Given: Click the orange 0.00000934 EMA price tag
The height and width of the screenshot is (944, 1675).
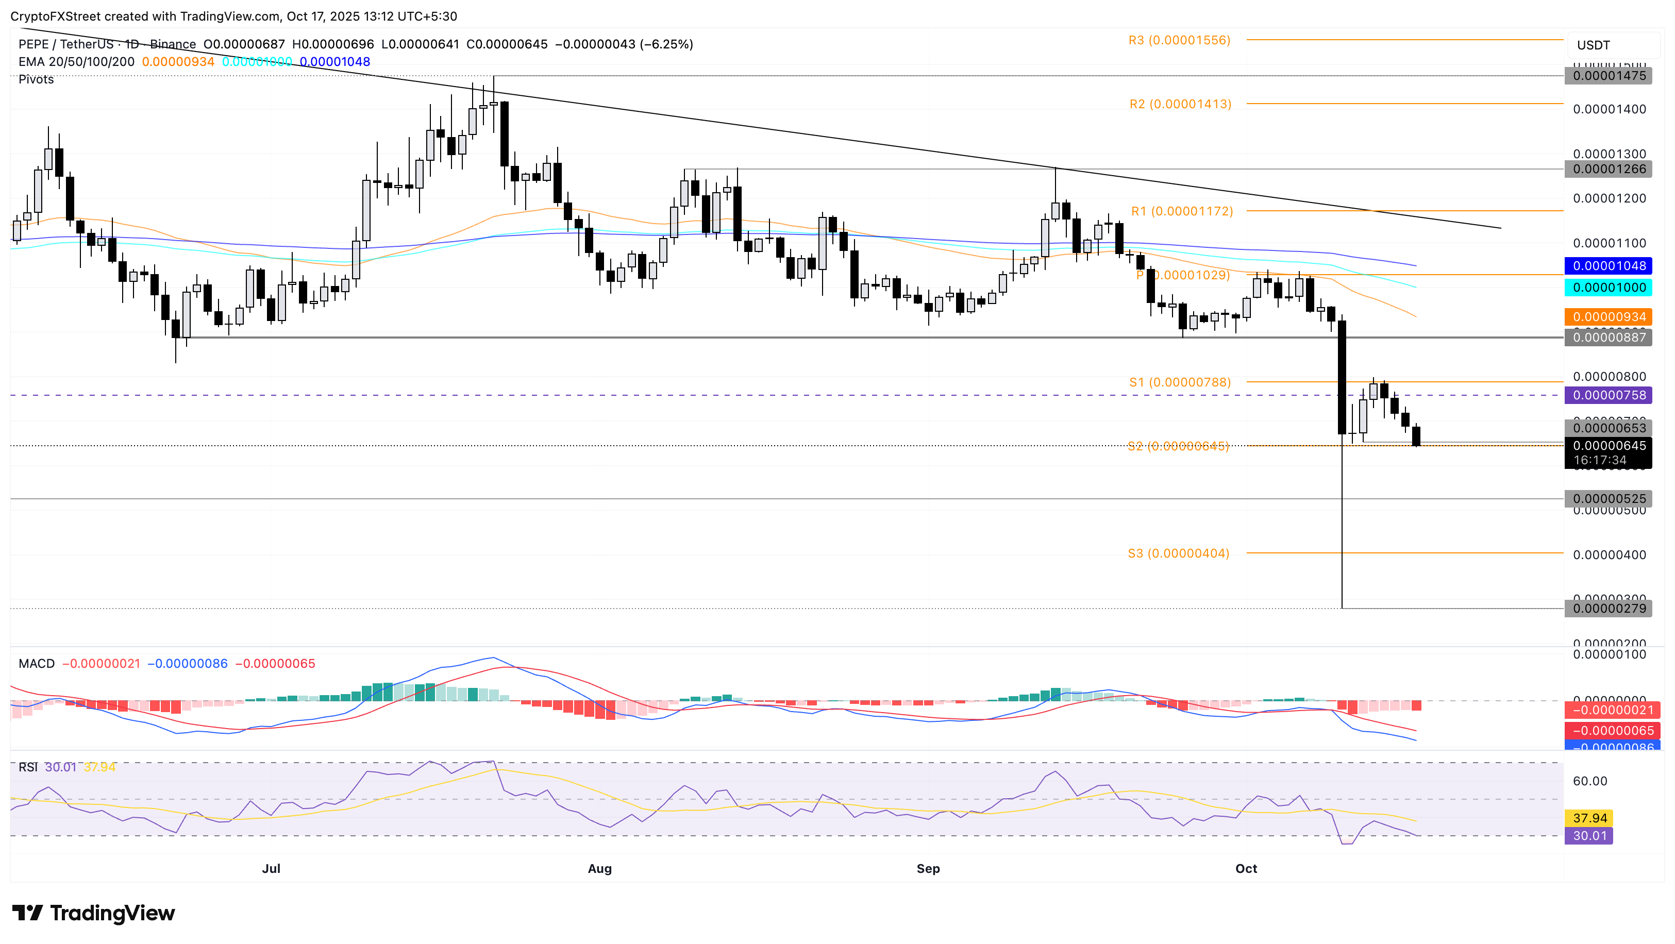Looking at the screenshot, I should point(1609,317).
